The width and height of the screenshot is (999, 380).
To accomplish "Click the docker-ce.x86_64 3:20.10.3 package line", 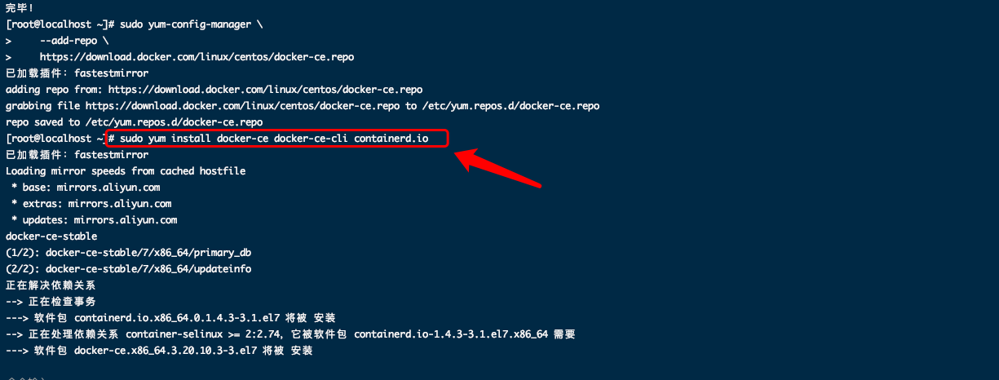I will [159, 351].
